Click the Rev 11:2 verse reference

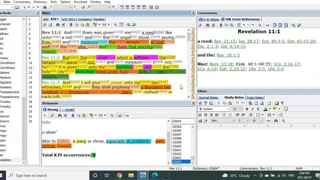coord(50,57)
